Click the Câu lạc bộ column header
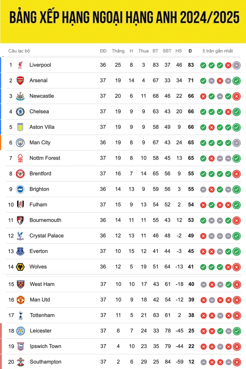 pyautogui.click(x=19, y=51)
